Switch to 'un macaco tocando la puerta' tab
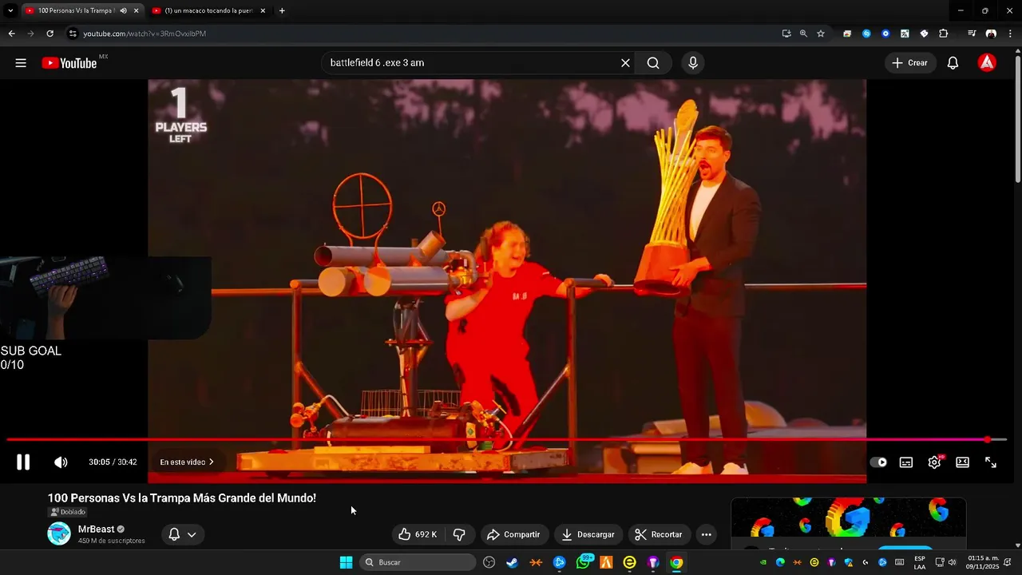Screen dimensions: 1022x575 pyautogui.click(x=207, y=10)
